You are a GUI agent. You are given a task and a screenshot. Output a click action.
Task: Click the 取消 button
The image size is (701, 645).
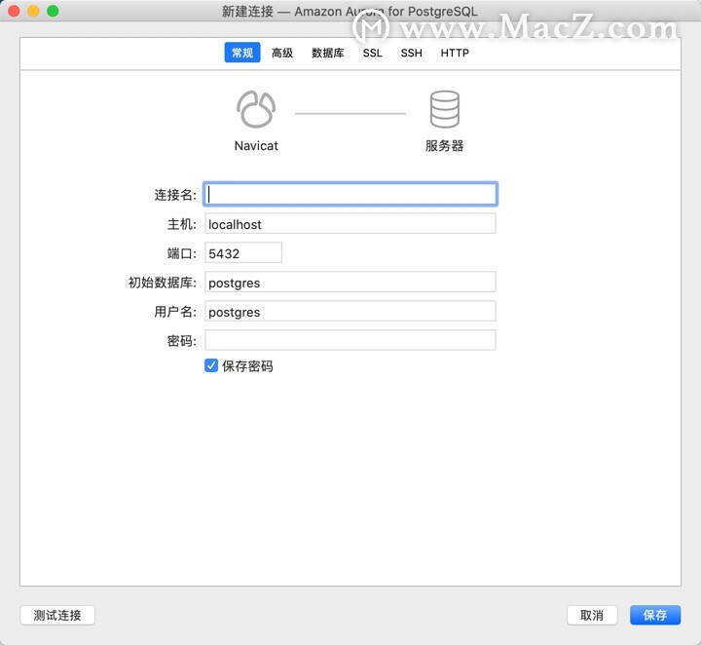pos(592,615)
